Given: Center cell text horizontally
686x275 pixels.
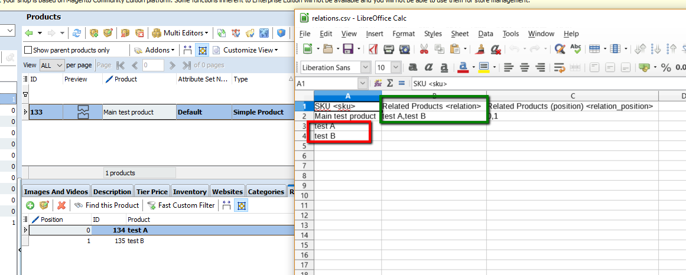Looking at the screenshot, I should [x=524, y=67].
